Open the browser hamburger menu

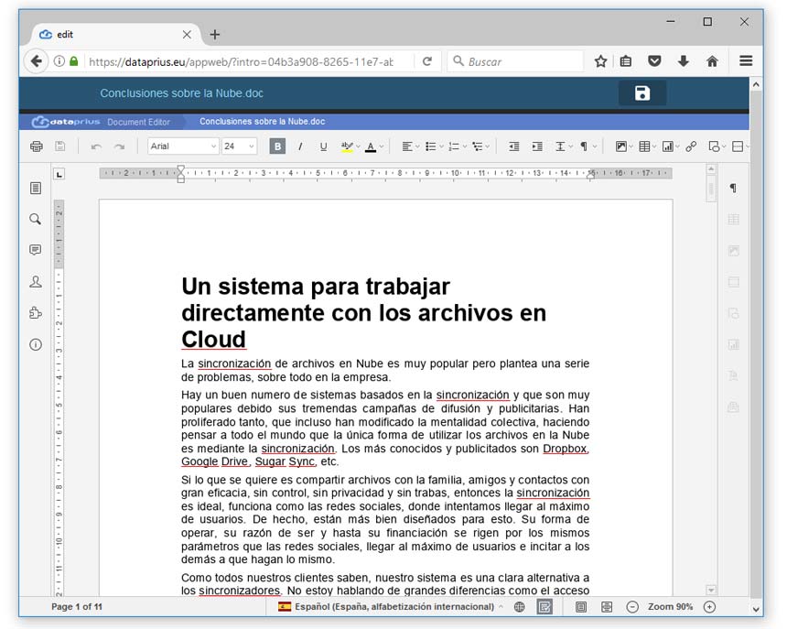coord(746,60)
